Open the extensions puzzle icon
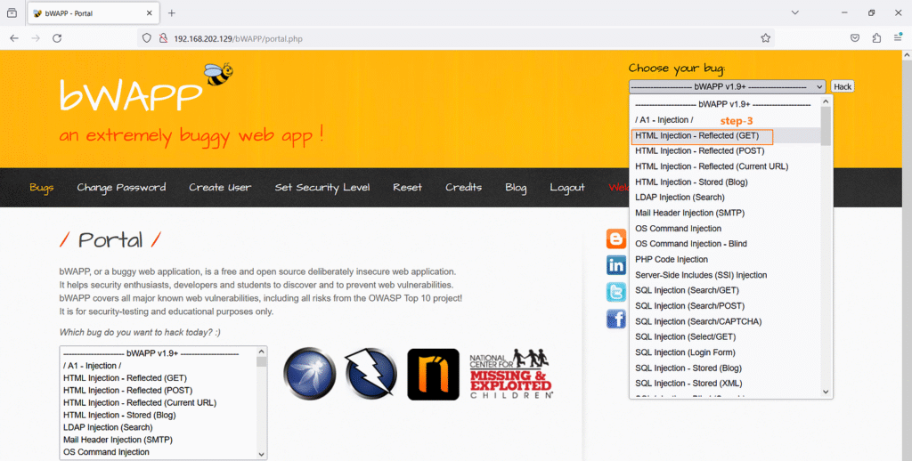 [876, 38]
